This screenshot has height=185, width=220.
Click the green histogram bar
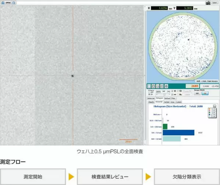coord(165,127)
